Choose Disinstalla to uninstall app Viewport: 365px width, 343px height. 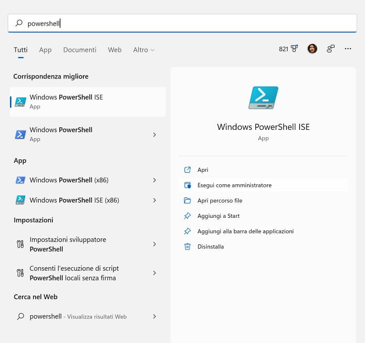263,247
